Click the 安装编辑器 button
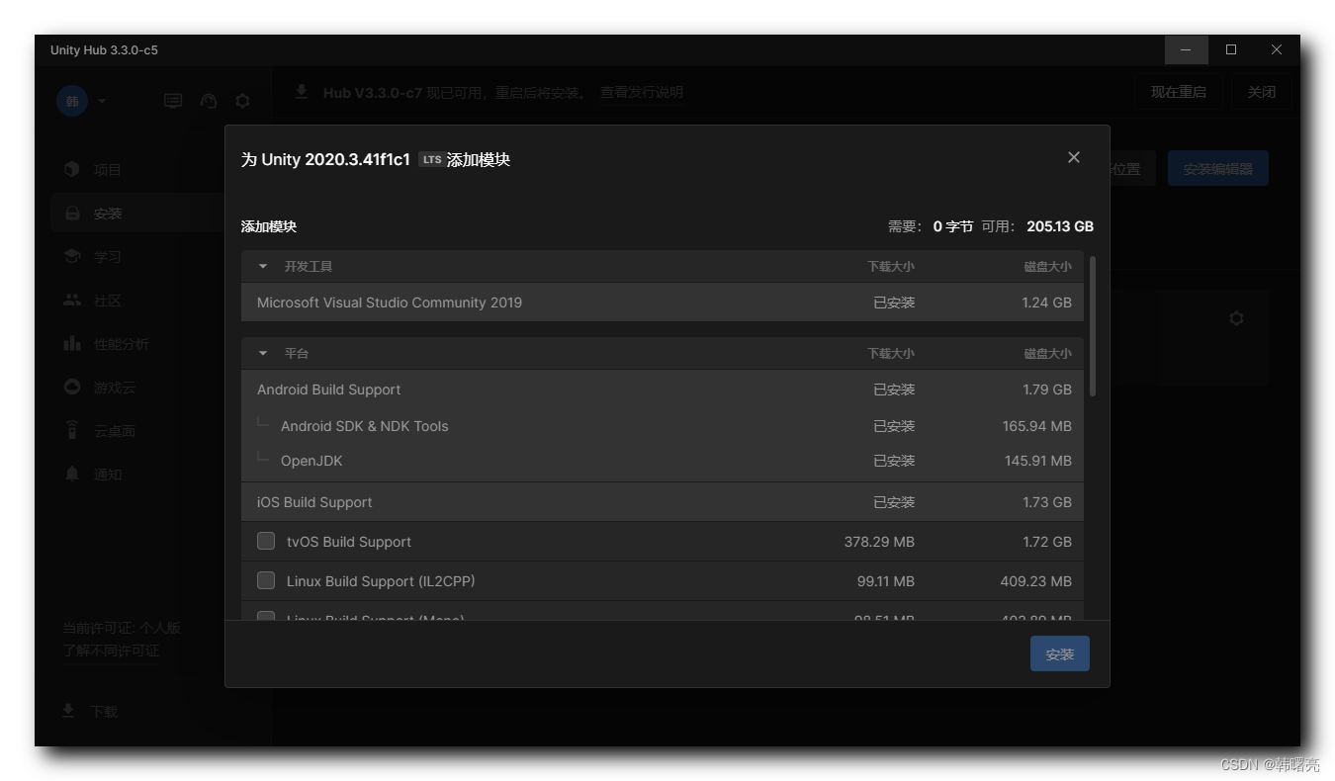1335x781 pixels. 1218,169
